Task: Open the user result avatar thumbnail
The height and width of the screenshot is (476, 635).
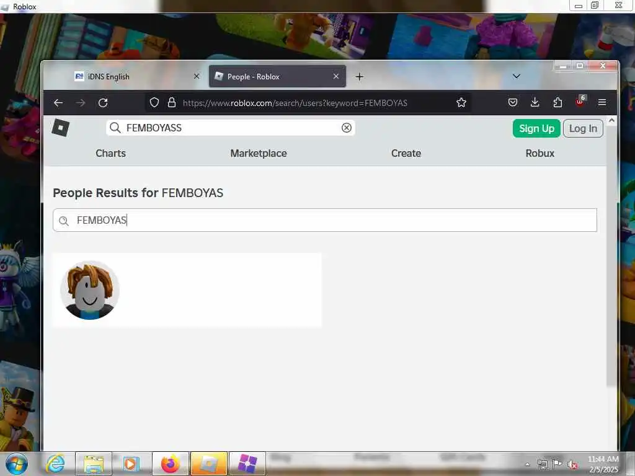Action: (90, 290)
